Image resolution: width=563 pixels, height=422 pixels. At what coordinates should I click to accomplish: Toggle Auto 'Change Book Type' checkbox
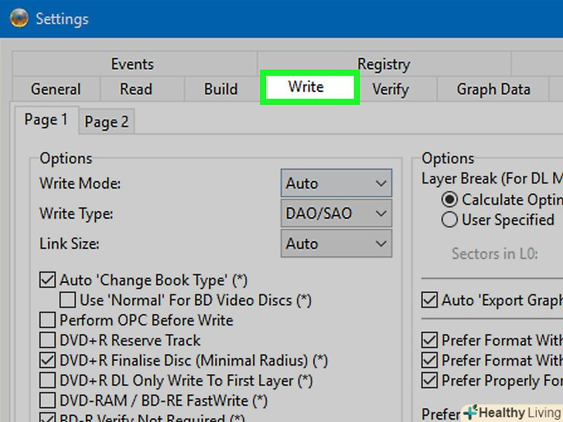point(48,280)
